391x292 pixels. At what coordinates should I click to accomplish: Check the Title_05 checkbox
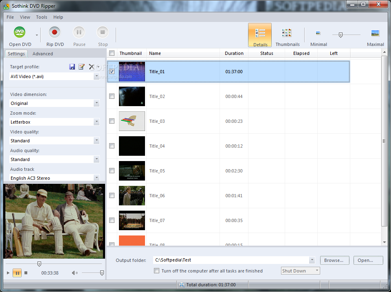pyautogui.click(x=112, y=171)
